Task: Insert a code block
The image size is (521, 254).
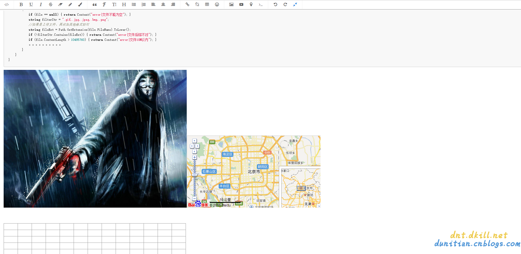Action: (x=261, y=4)
